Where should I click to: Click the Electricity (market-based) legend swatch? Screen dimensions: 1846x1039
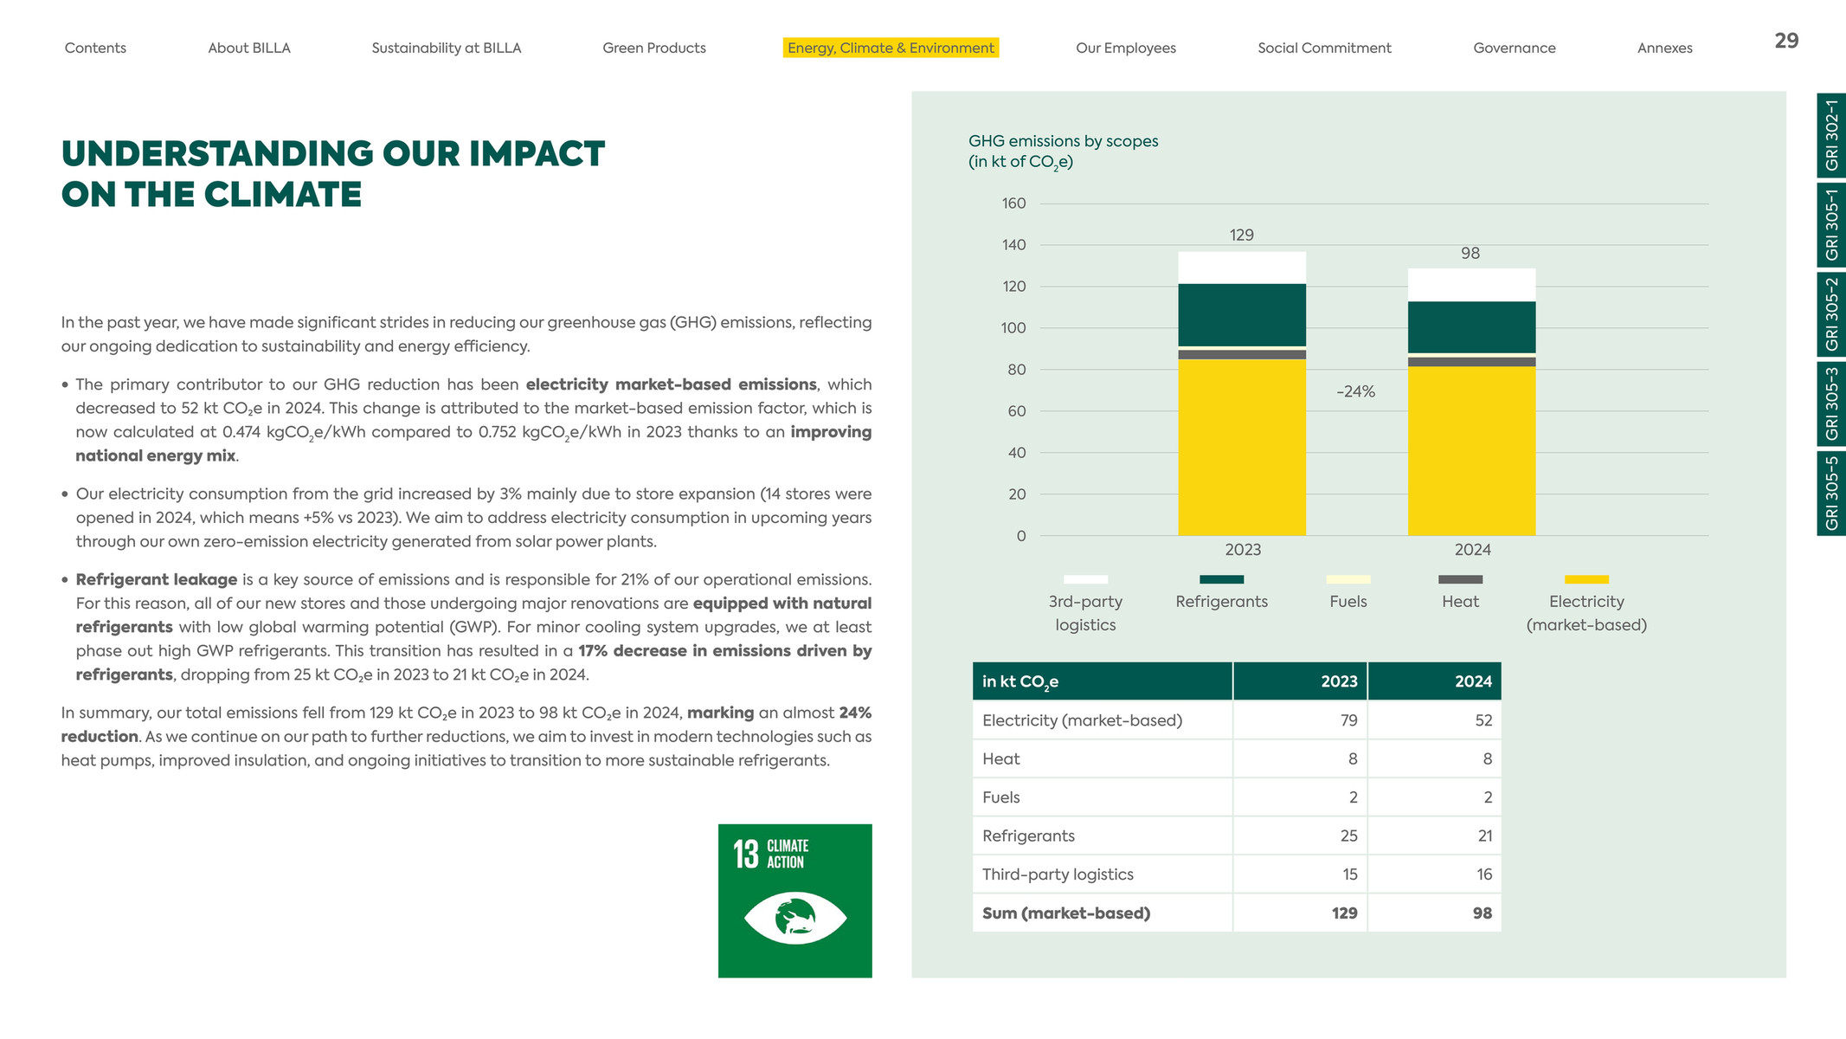(1586, 579)
